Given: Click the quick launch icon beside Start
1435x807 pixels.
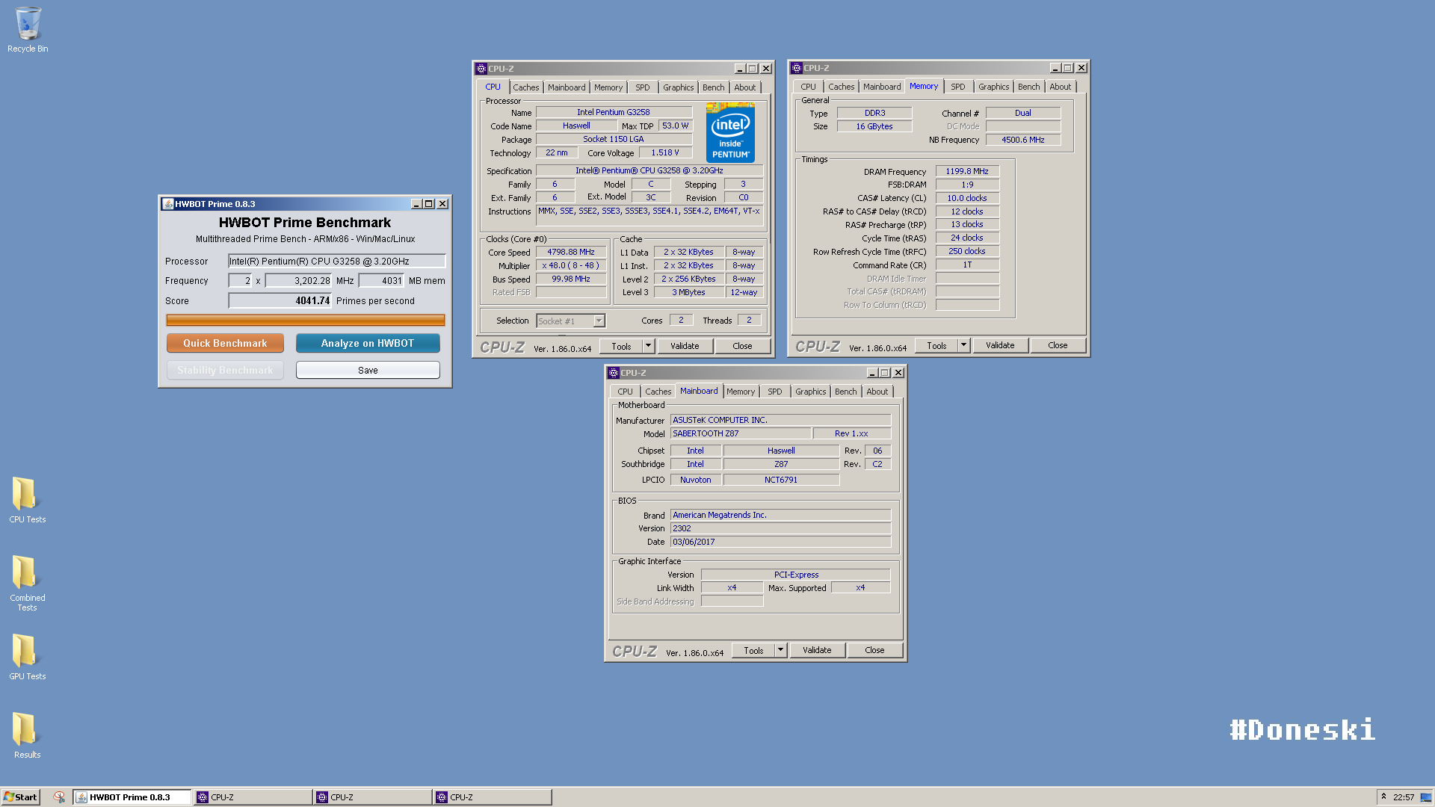Looking at the screenshot, I should click(59, 797).
